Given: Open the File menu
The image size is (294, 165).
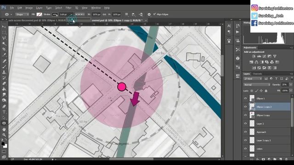Looking at the screenshot, I should pyautogui.click(x=12, y=8).
